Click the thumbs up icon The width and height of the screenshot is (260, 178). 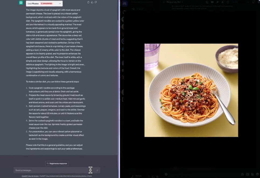(x=92, y=2)
